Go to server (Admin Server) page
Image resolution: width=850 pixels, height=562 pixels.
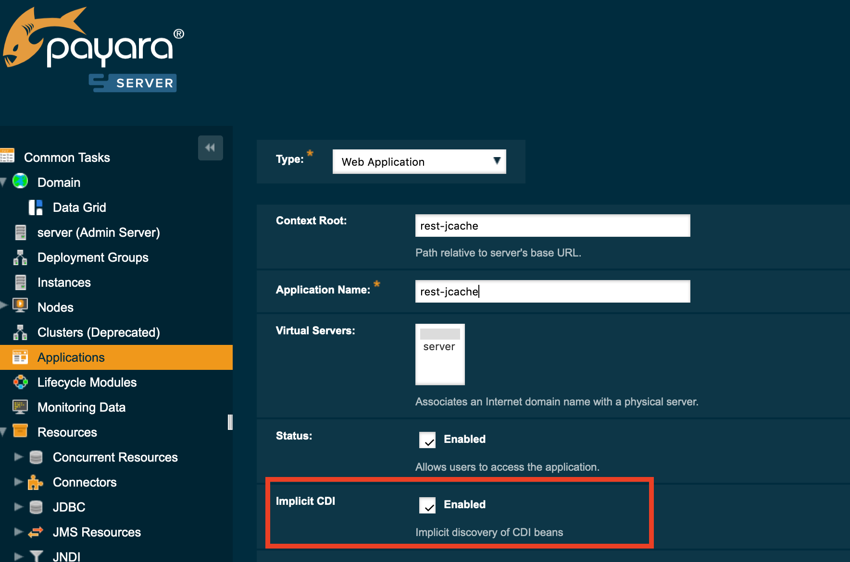(99, 232)
